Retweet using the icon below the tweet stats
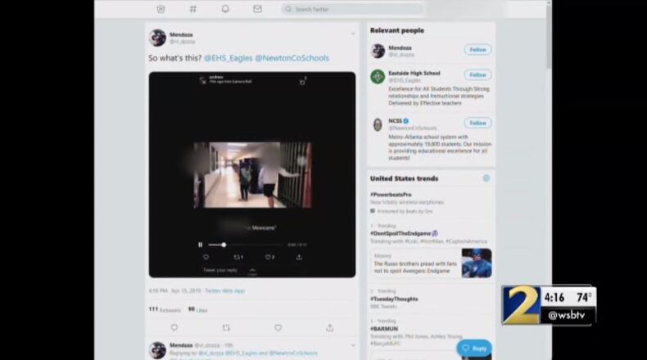 click(226, 328)
